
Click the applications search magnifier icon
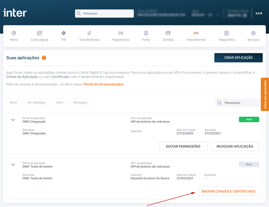[219, 103]
